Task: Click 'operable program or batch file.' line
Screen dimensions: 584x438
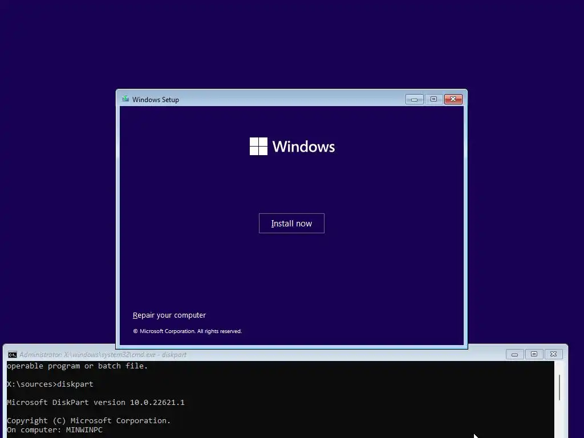Action: tap(77, 366)
